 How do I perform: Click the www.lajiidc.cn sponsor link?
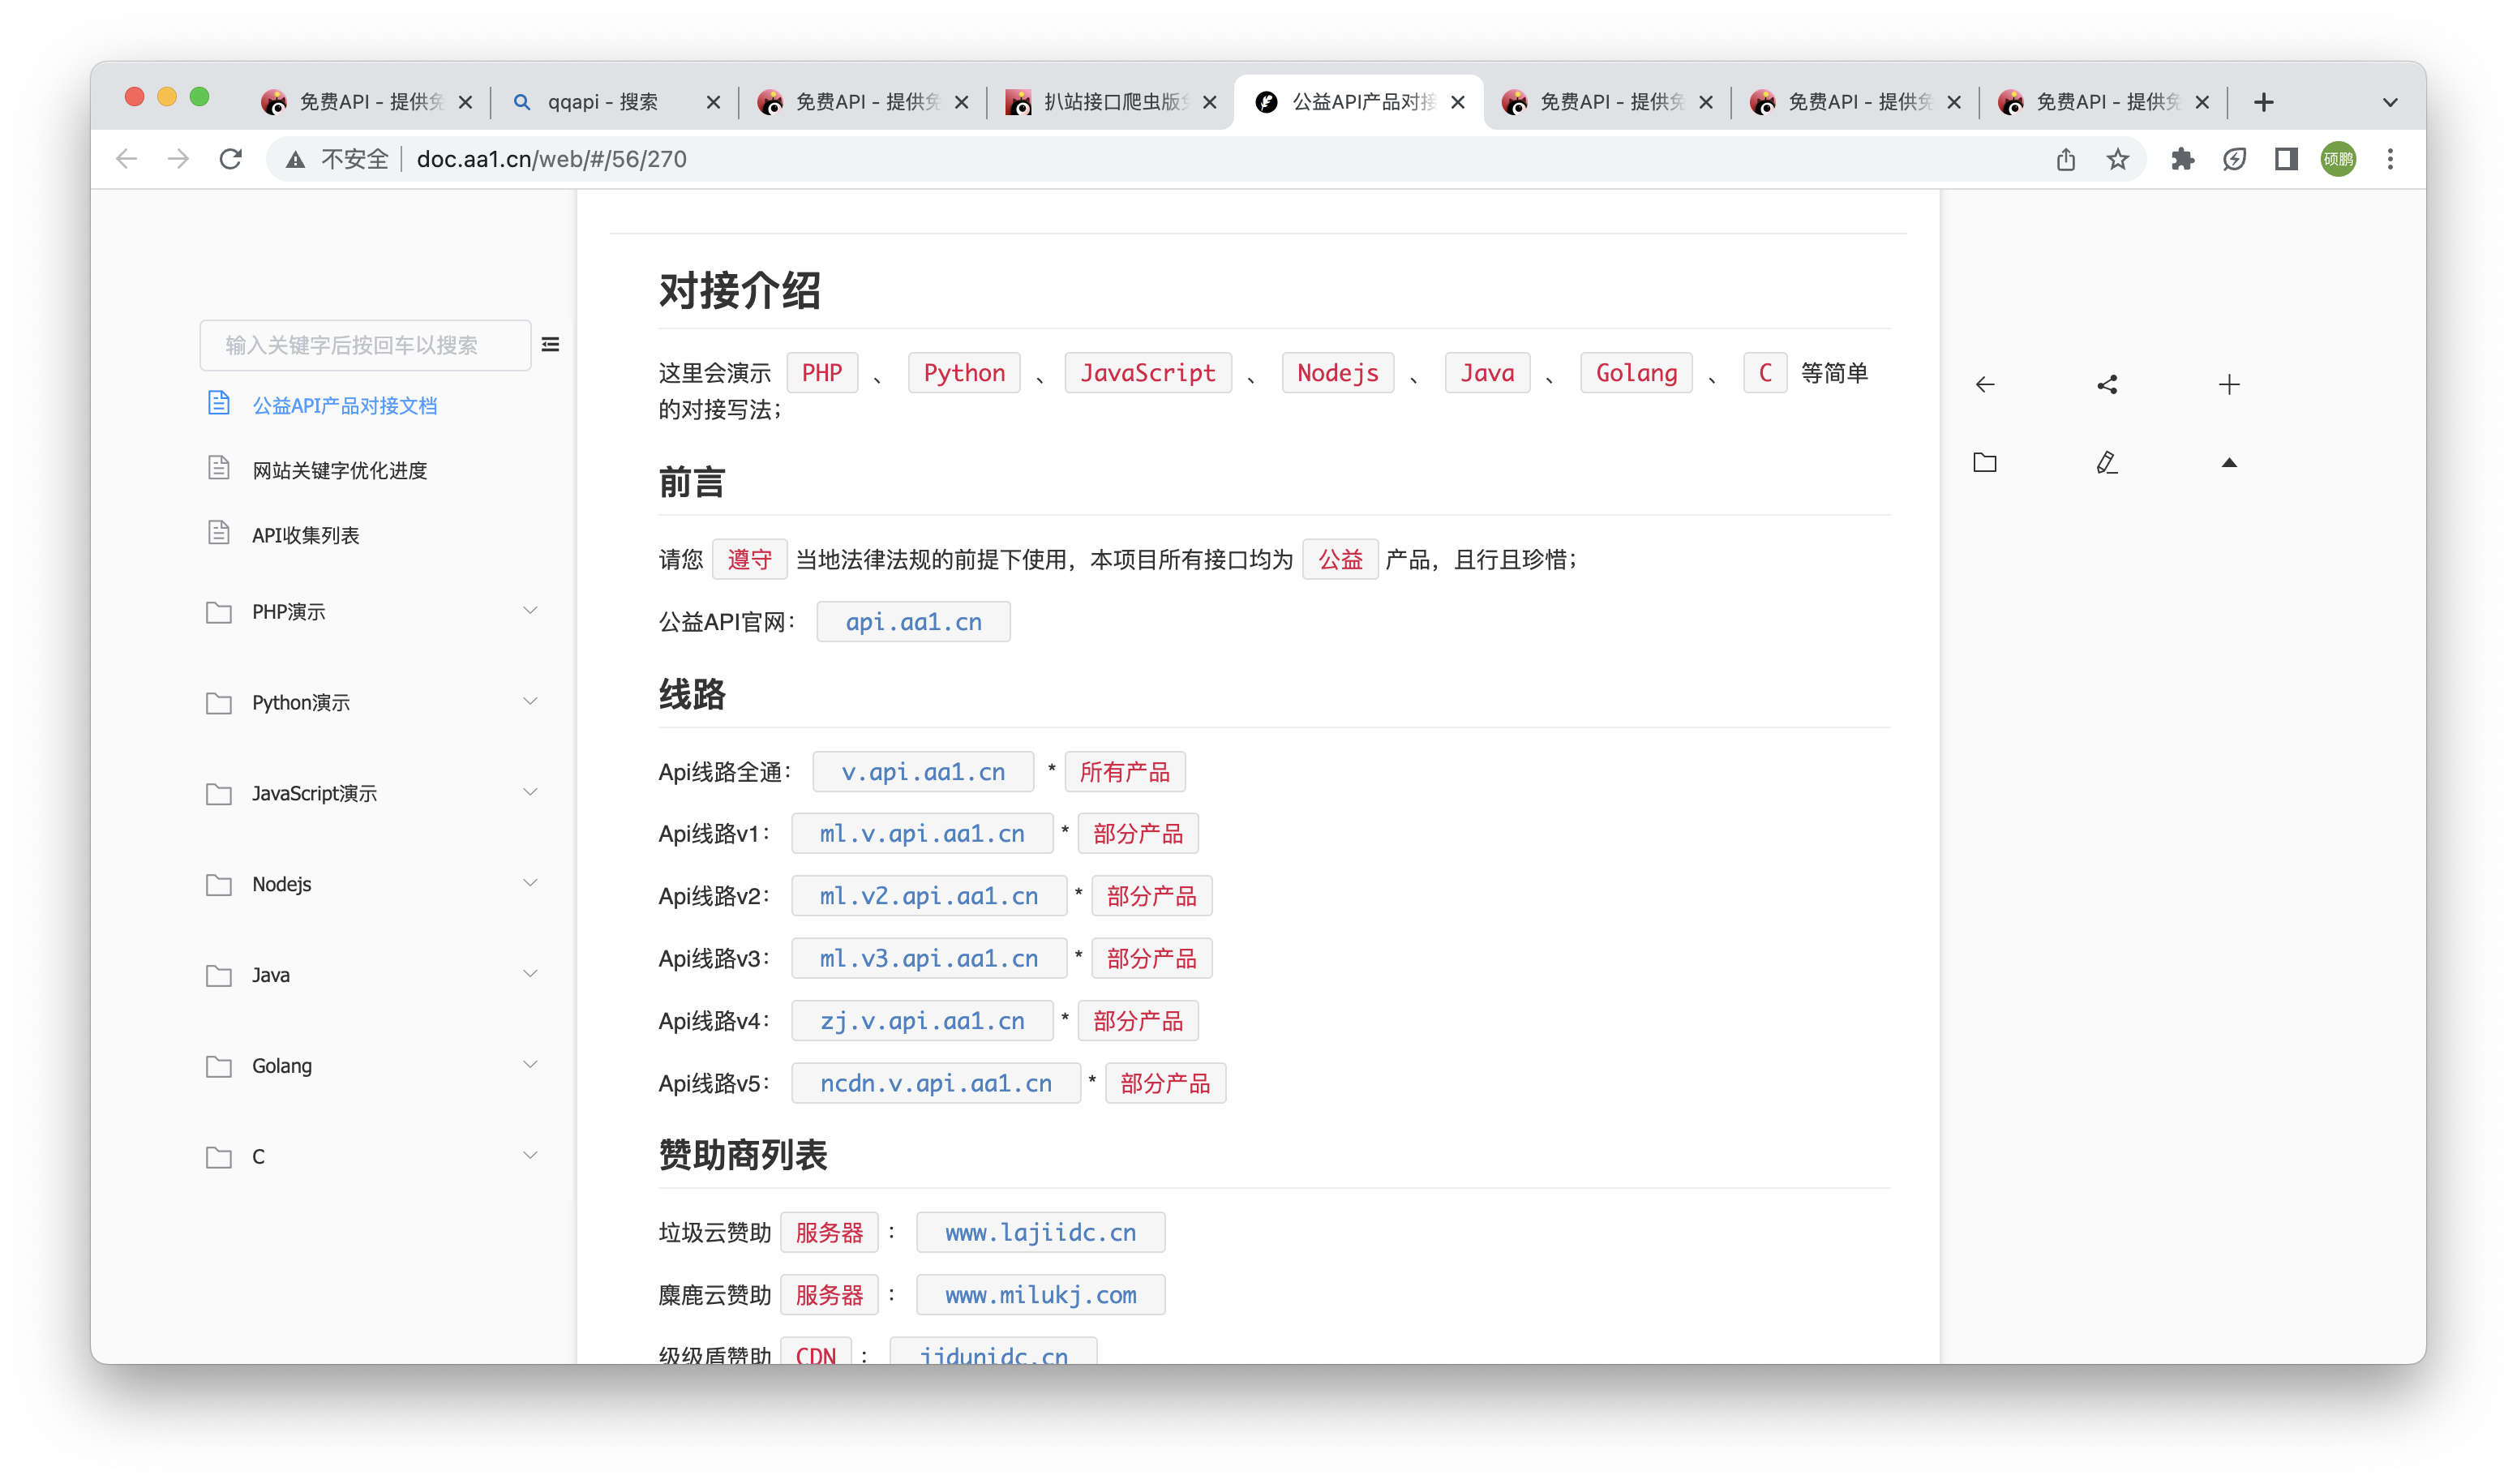click(x=1040, y=1233)
